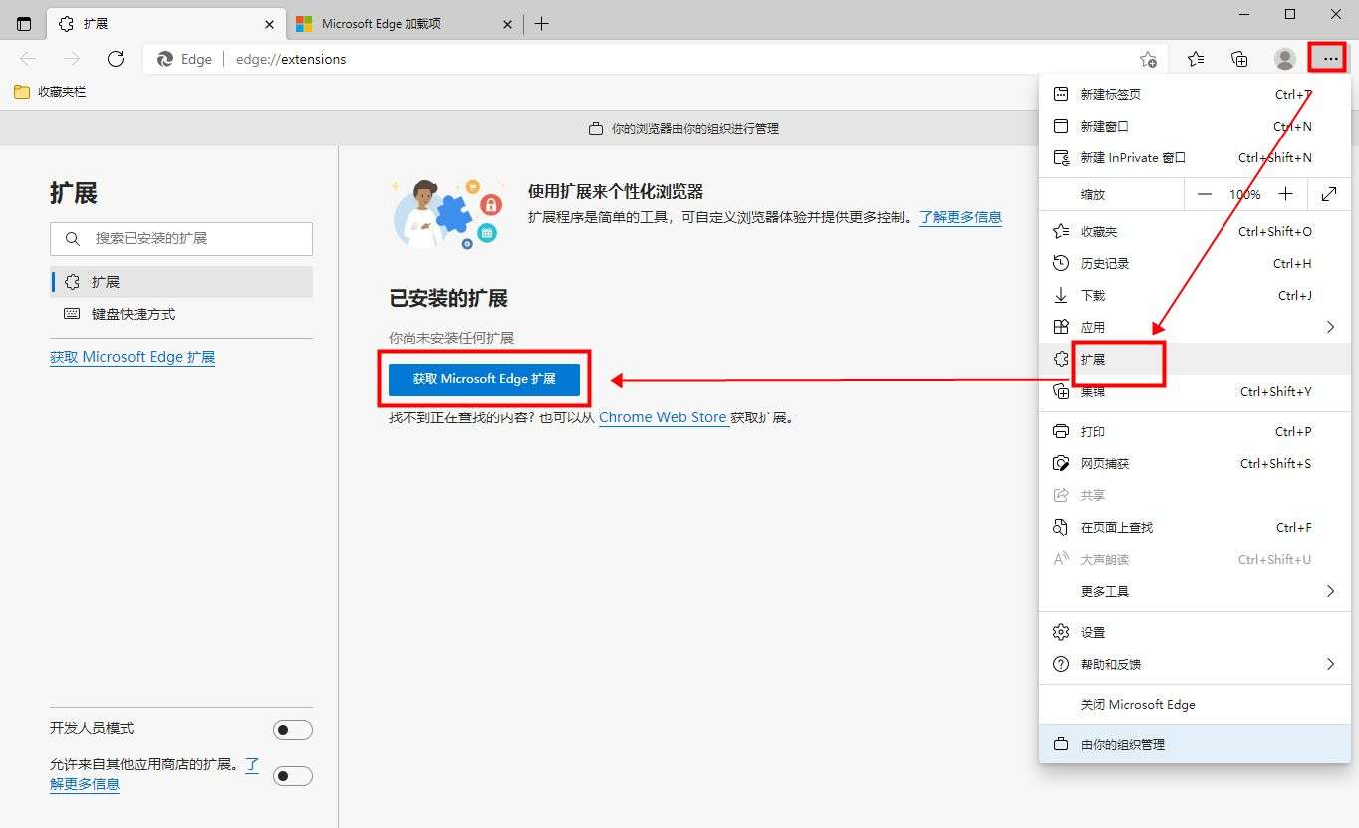Switch to Microsoft Edge 加载项 tab

point(405,24)
